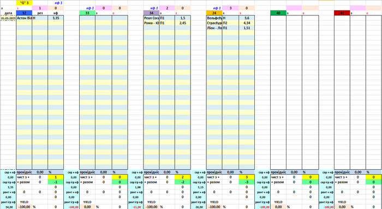The height and width of the screenshot is (209, 382).
Task: Click the green summary cell '-2'
Action: 183,182
